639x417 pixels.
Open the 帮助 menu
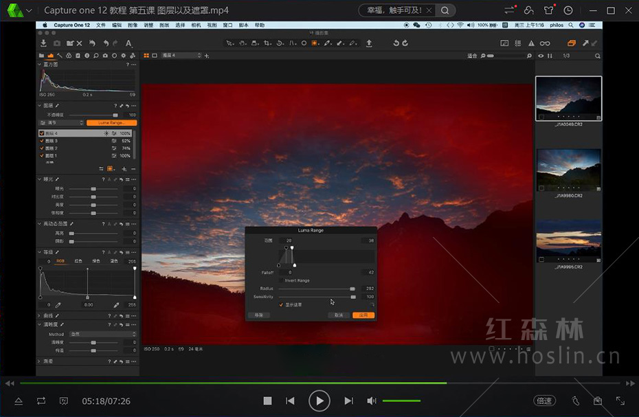click(x=260, y=25)
